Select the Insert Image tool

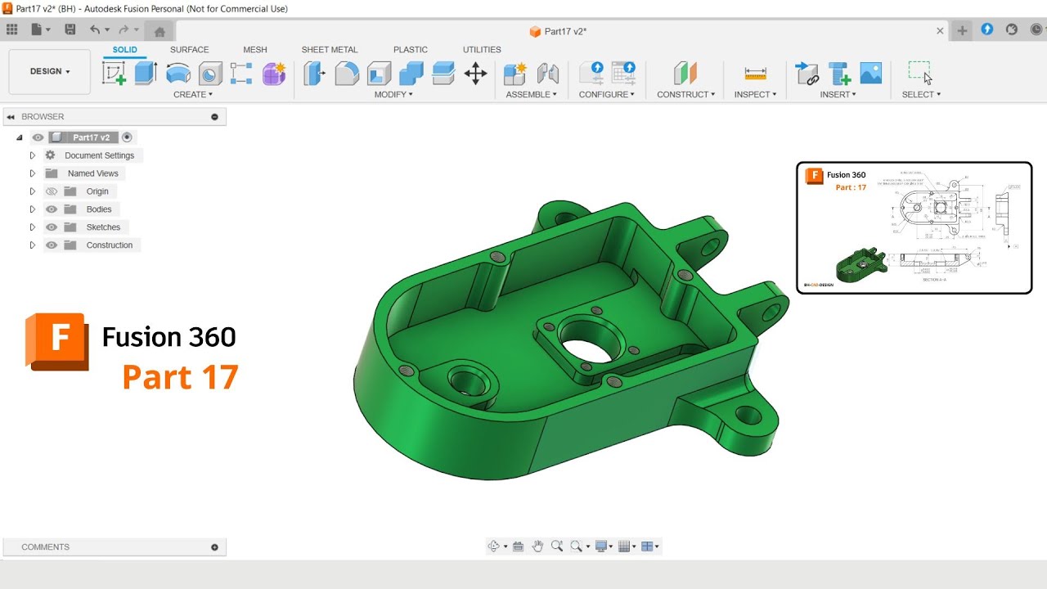tap(871, 74)
